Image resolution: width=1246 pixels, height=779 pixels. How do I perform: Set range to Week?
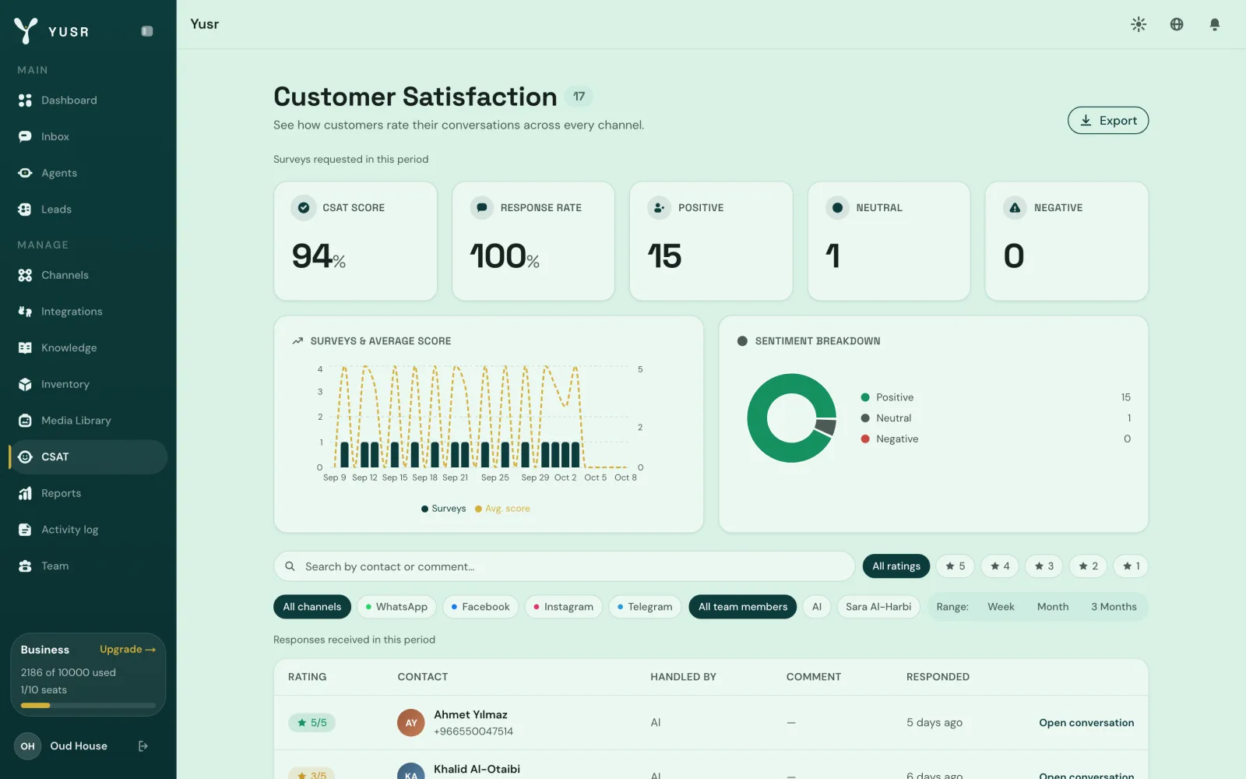coord(1001,607)
